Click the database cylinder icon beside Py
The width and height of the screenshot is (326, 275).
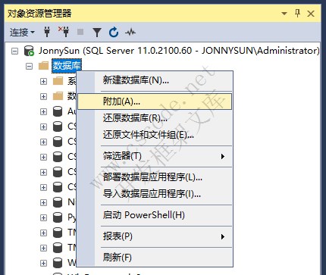(58, 217)
